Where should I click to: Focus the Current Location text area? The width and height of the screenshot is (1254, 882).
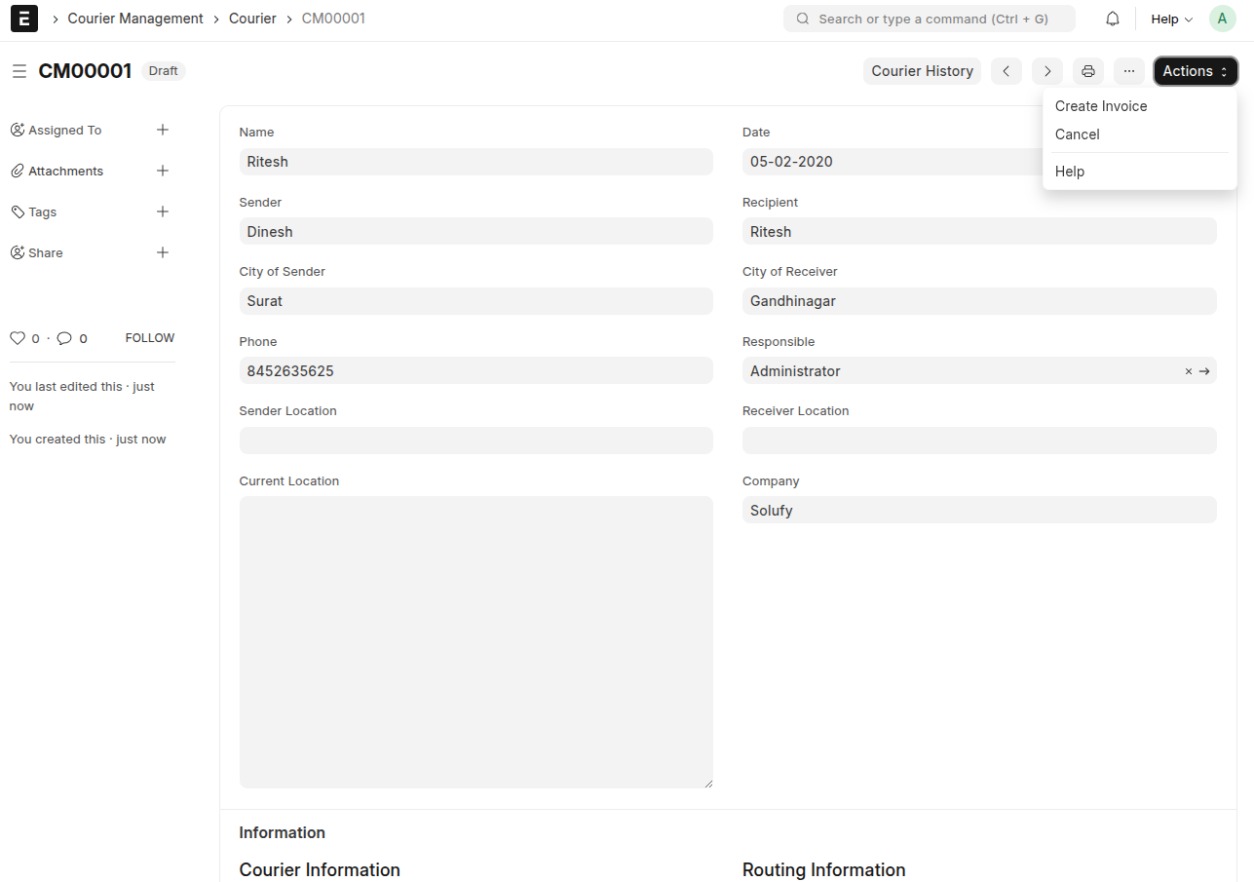476,642
